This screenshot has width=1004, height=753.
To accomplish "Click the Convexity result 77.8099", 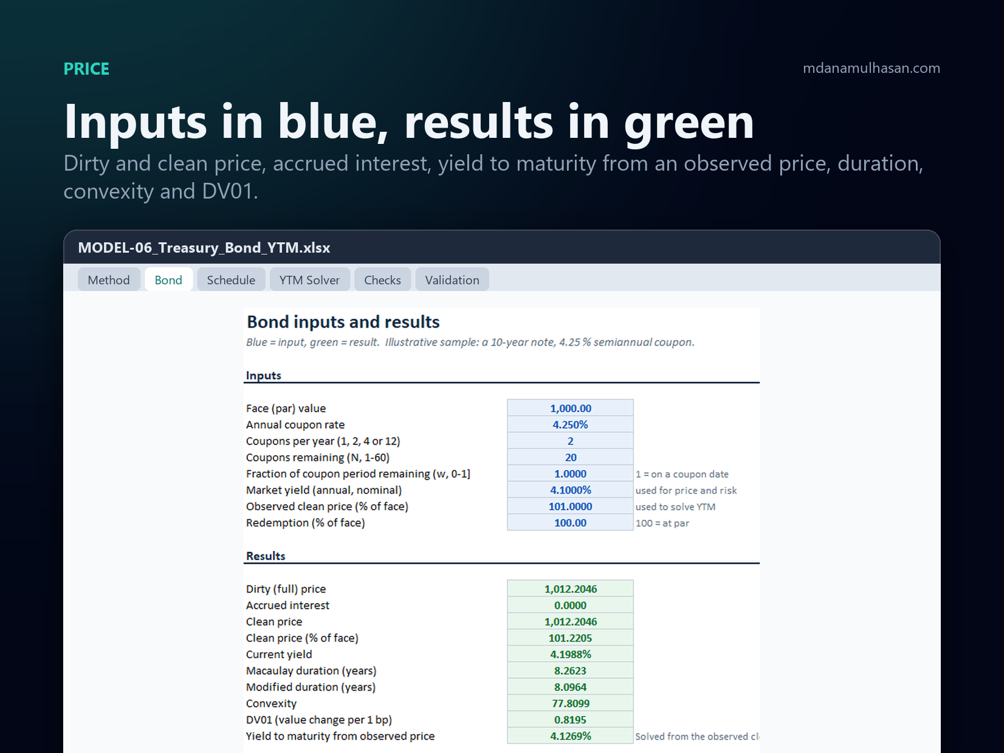I will coord(570,703).
